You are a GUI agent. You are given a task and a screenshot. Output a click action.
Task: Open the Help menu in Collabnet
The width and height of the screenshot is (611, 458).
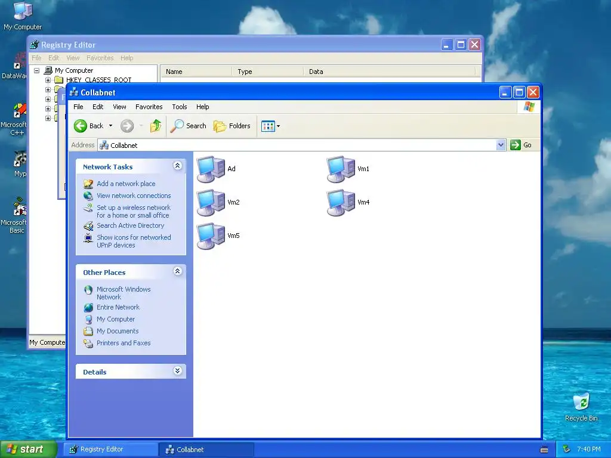point(203,107)
